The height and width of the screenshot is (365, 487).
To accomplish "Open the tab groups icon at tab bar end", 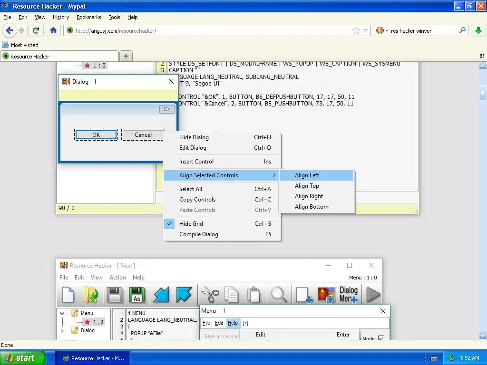I will (x=482, y=56).
